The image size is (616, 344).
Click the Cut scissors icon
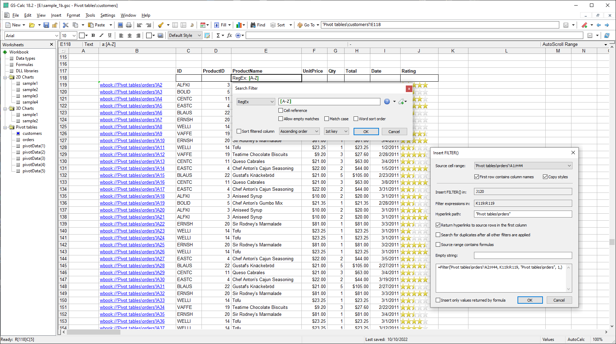tap(66, 25)
